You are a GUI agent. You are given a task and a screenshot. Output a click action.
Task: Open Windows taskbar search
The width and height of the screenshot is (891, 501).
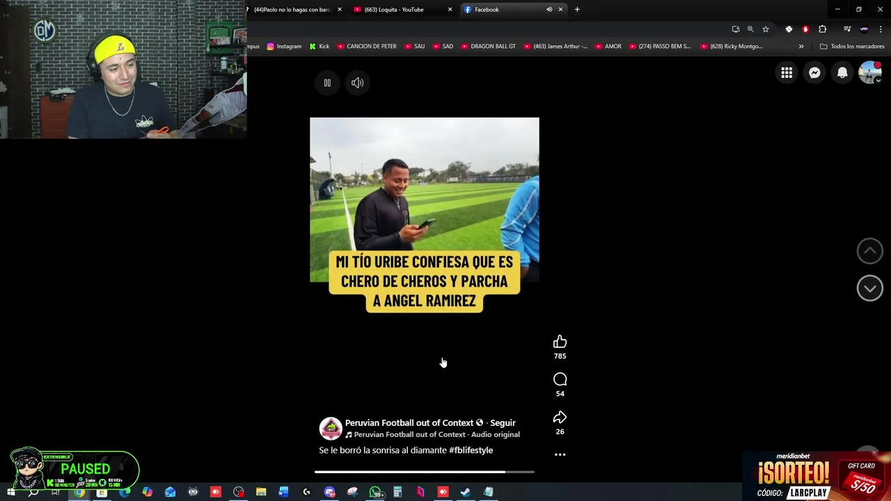point(33,492)
